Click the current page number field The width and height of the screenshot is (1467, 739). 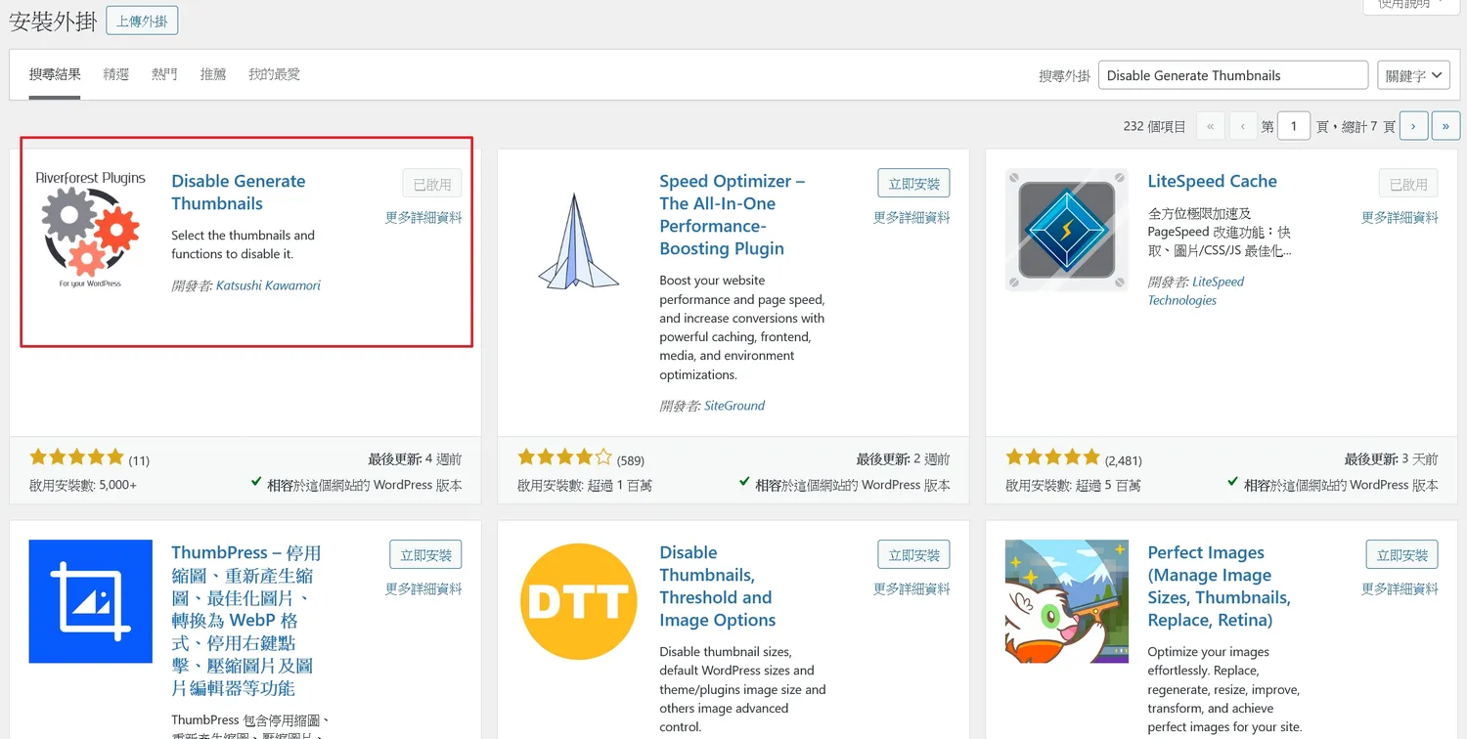[1293, 126]
